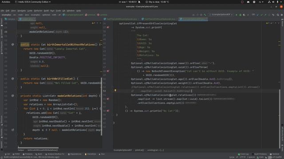Click the recursive call gutter icon near depth

click(x=12, y=130)
